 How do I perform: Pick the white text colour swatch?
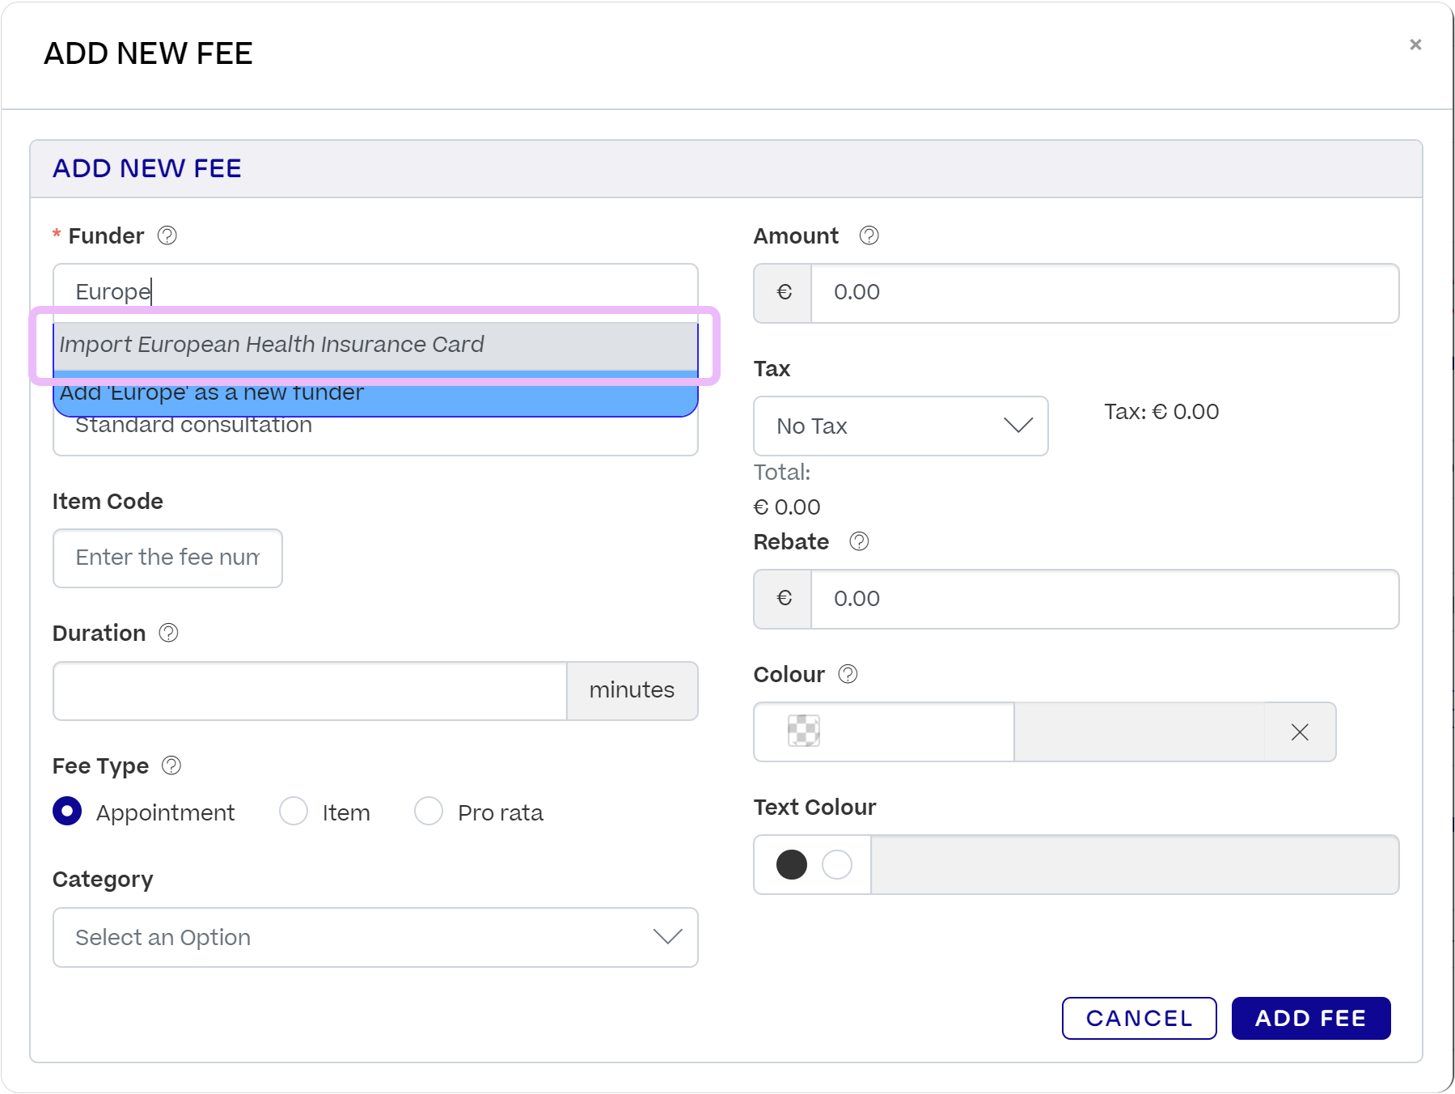pyautogui.click(x=837, y=864)
